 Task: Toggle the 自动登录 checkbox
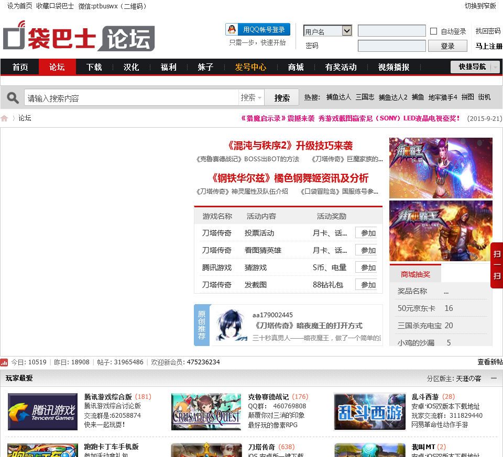coord(433,31)
